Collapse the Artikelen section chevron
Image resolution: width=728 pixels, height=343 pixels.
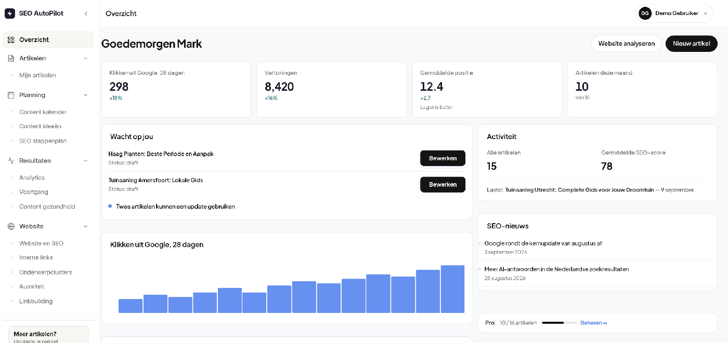86,59
